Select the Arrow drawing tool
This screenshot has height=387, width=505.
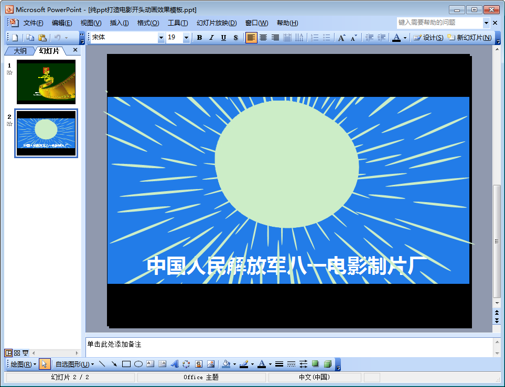114,364
